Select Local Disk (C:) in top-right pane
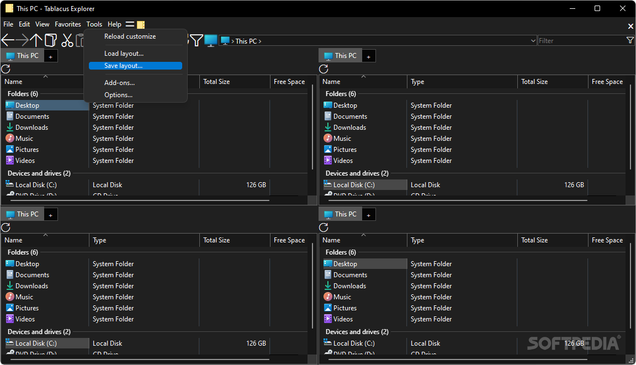636x365 pixels. (365, 185)
